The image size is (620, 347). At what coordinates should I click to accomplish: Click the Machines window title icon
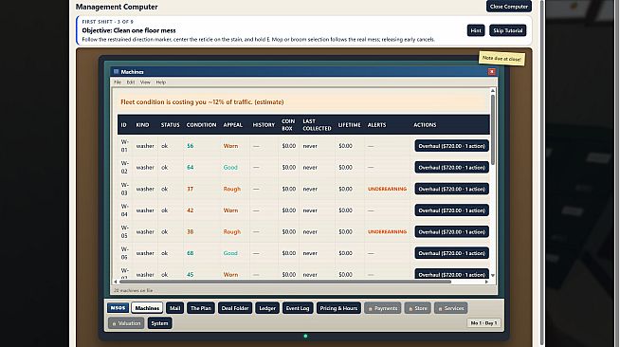pyautogui.click(x=116, y=71)
